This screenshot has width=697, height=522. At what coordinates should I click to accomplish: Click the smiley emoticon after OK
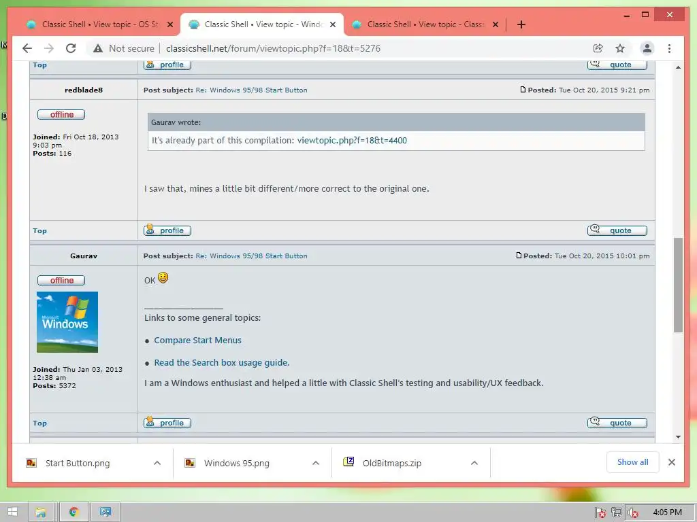click(163, 278)
